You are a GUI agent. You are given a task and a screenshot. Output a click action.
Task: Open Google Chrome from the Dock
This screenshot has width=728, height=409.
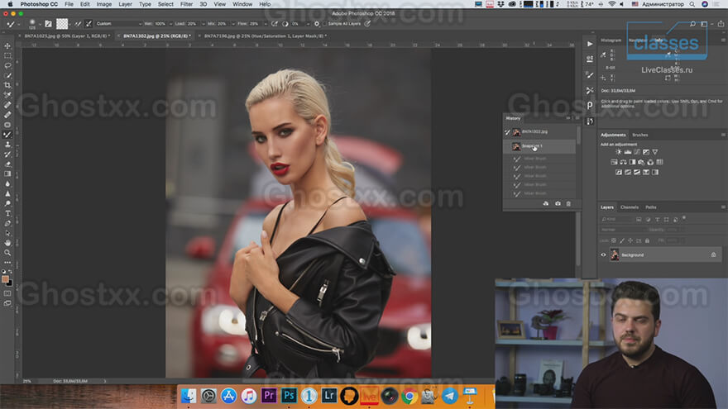[x=409, y=396]
